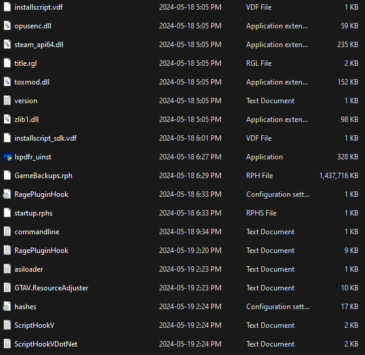Click the installscript_sdk.vdf file icon
The image size is (365, 355).
coord(7,138)
